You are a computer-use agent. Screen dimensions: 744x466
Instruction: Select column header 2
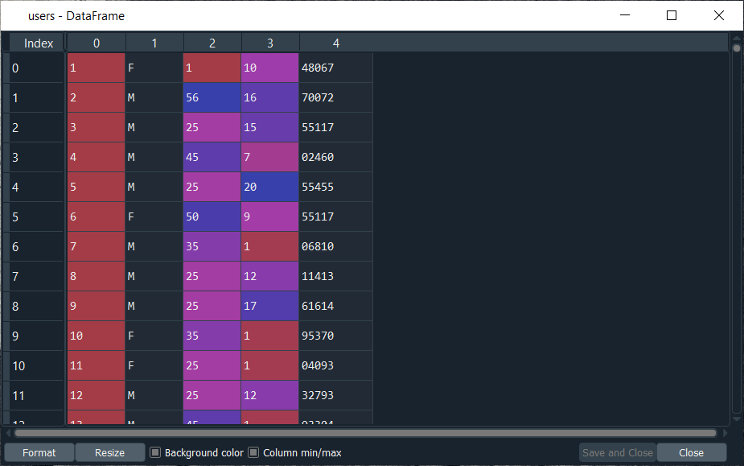pos(212,43)
